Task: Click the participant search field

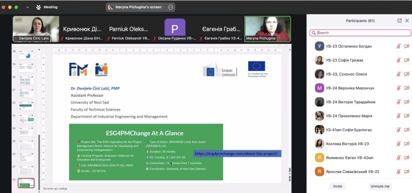Action: click(x=360, y=33)
